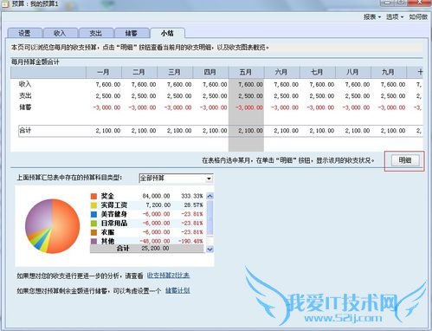Click the 收入 row label

pos(25,84)
